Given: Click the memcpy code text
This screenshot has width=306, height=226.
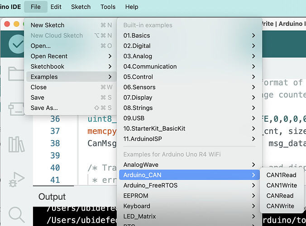Looking at the screenshot, I should (x=102, y=132).
